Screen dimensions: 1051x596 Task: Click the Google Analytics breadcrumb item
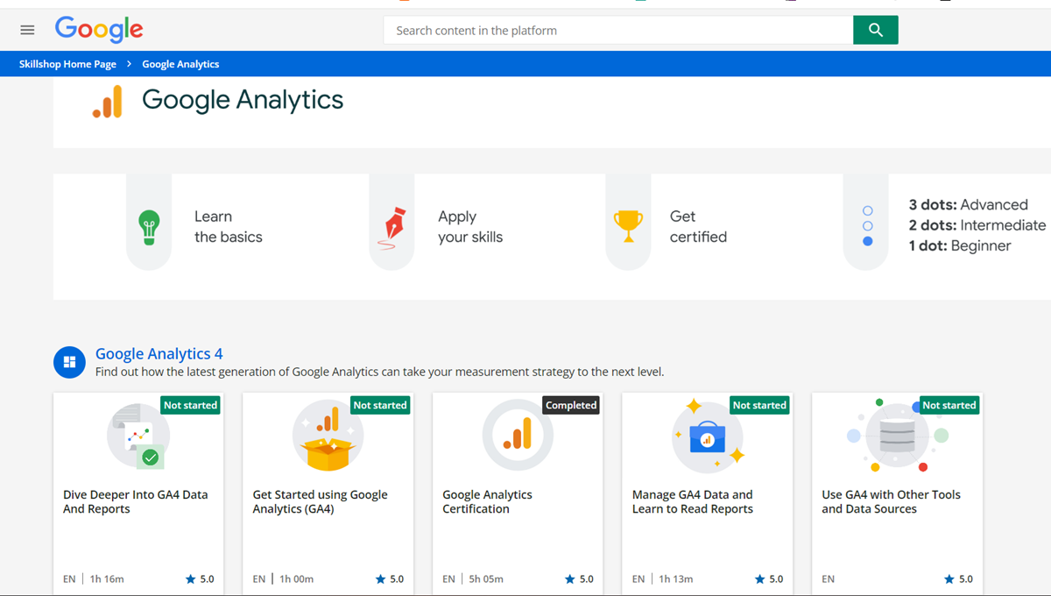[x=180, y=64]
